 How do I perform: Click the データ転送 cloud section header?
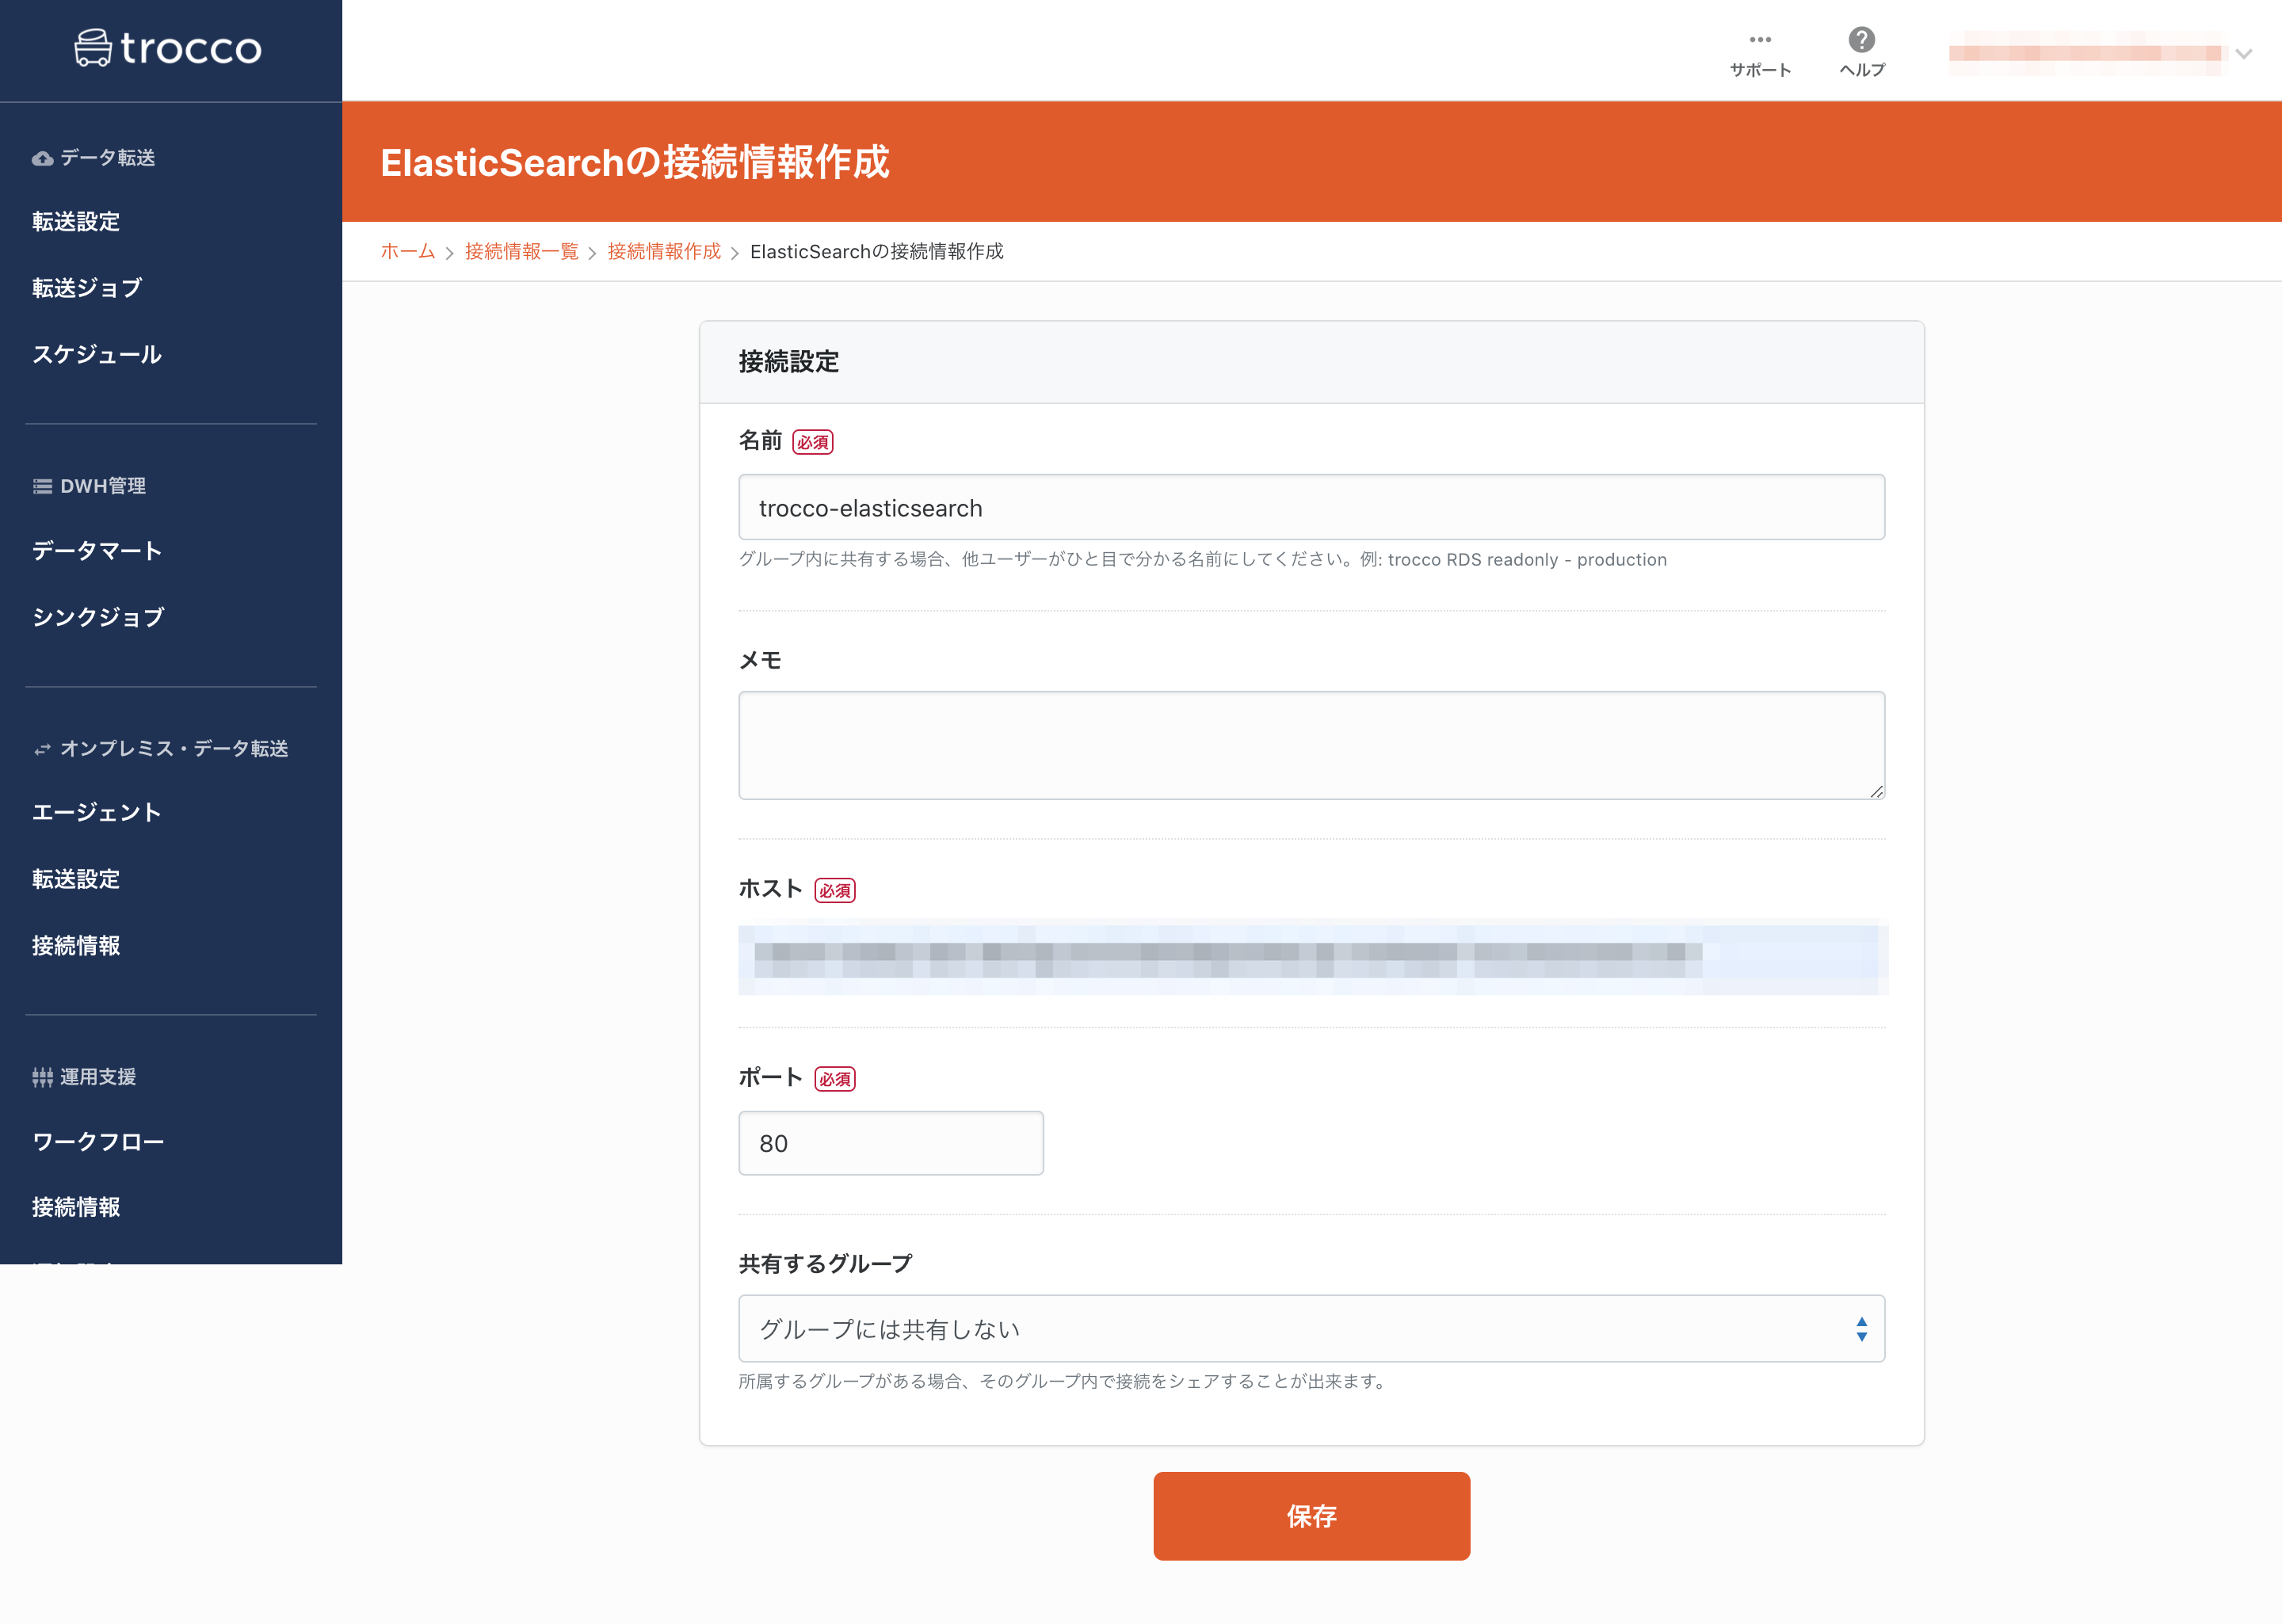(x=94, y=158)
